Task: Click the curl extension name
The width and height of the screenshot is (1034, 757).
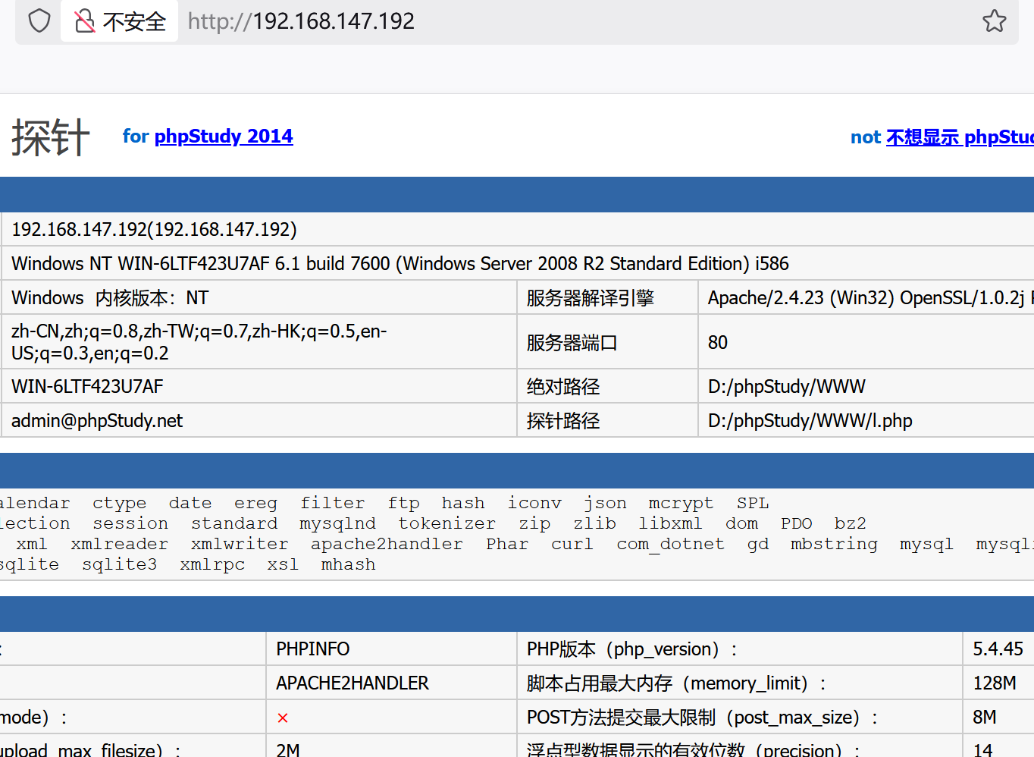Action: pyautogui.click(x=572, y=544)
